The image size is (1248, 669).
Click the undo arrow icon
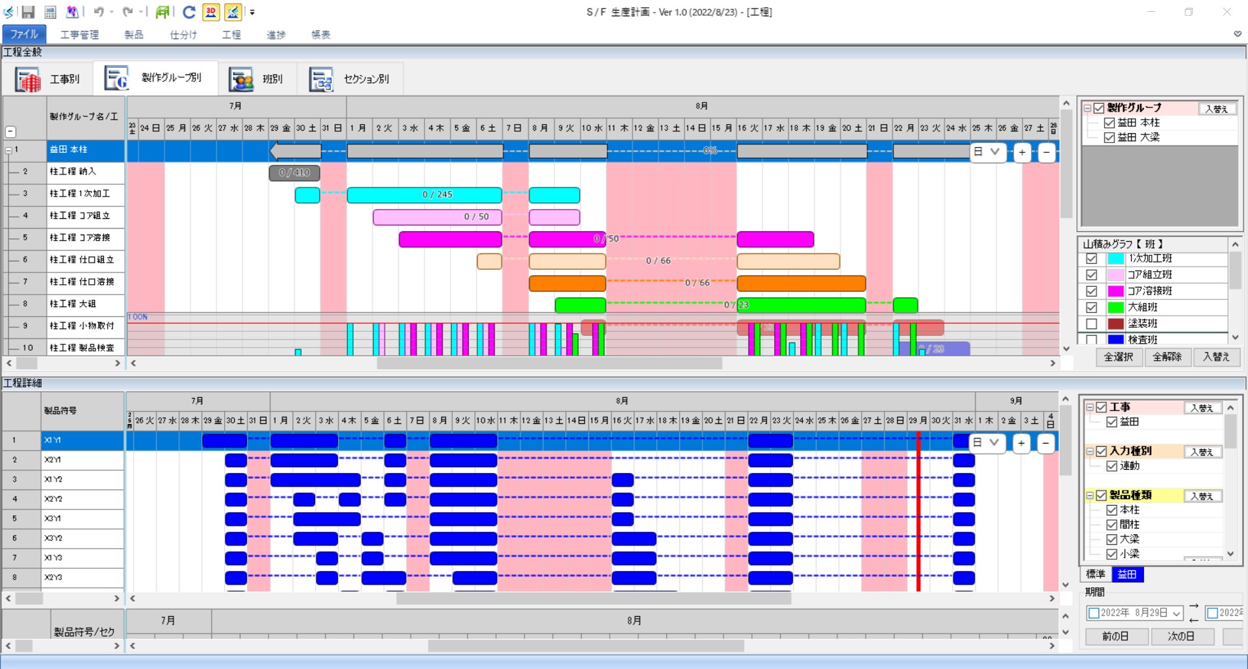[x=99, y=12]
